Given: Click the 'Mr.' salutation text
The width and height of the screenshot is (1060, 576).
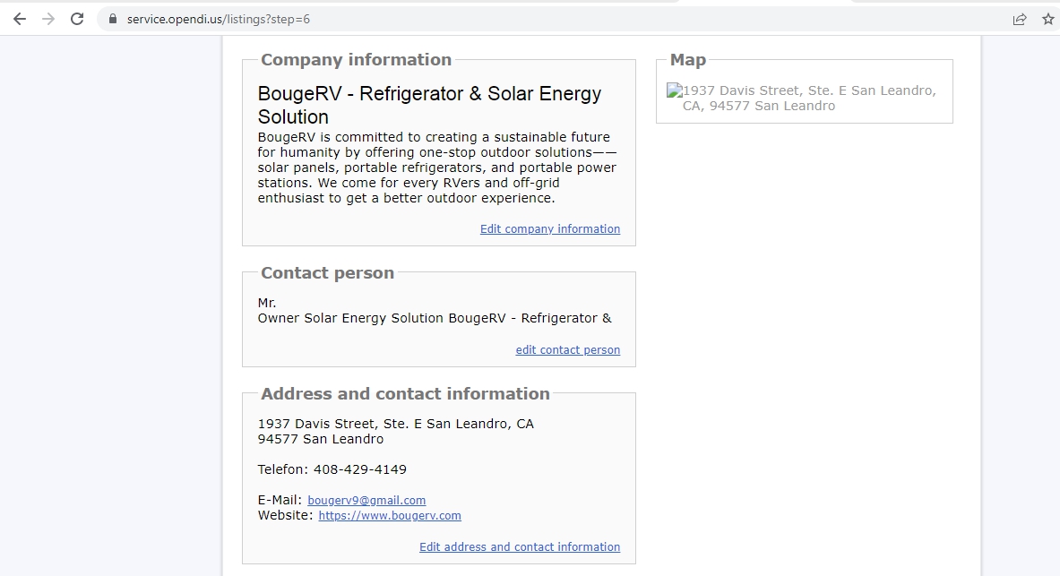Looking at the screenshot, I should click(x=267, y=303).
